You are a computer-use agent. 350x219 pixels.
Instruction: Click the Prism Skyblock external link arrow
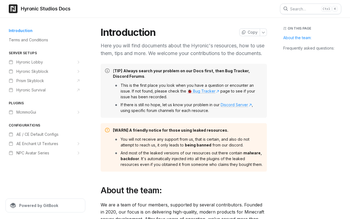click(x=78, y=81)
